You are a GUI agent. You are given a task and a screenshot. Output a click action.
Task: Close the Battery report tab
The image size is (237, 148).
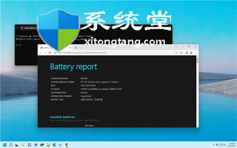[x=70, y=48]
